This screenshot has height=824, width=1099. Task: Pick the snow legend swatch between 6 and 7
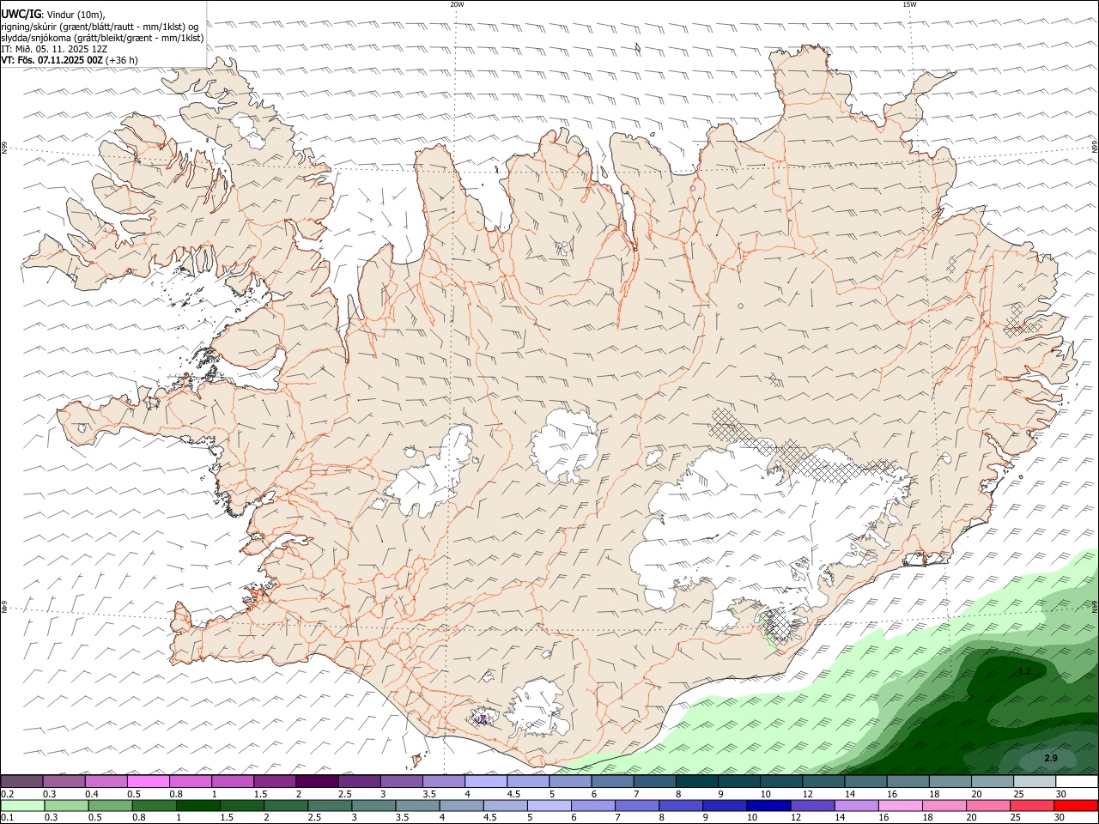tap(613, 781)
